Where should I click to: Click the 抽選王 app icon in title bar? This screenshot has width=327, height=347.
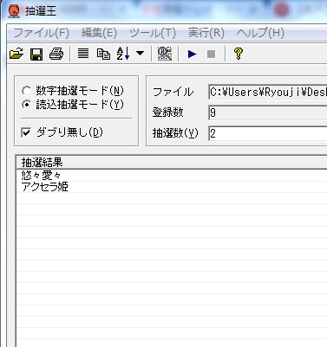(14, 11)
